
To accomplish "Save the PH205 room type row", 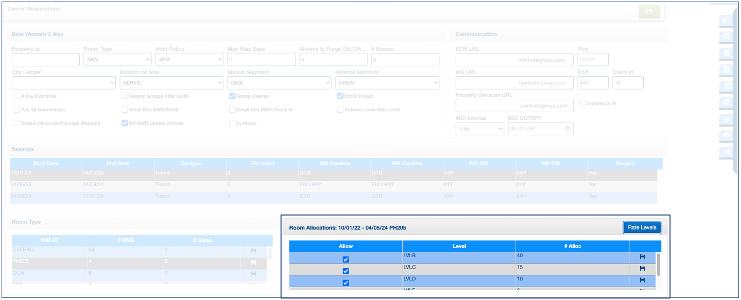I will click(253, 262).
